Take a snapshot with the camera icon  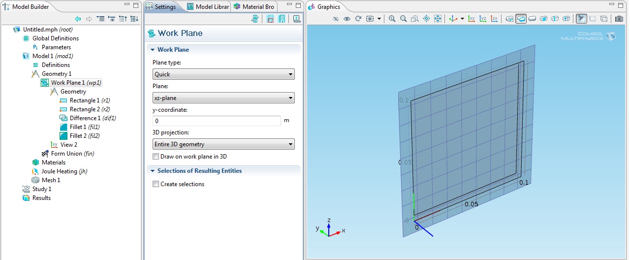click(x=619, y=19)
